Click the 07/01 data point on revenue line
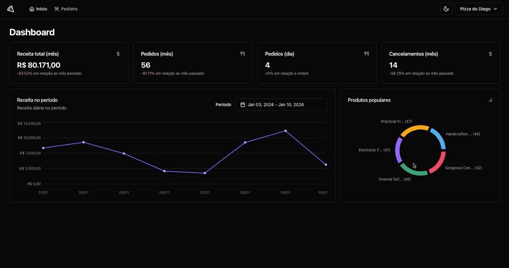 coord(205,173)
